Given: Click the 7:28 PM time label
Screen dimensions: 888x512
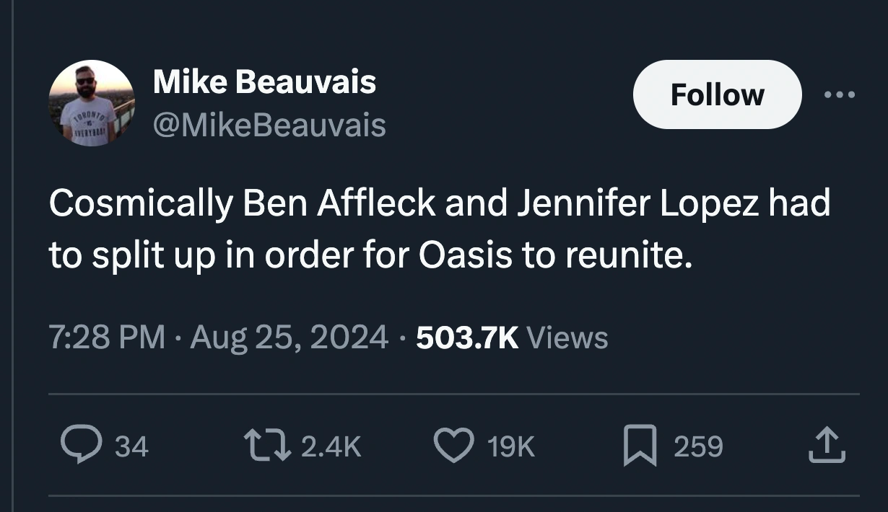Looking at the screenshot, I should pyautogui.click(x=106, y=336).
